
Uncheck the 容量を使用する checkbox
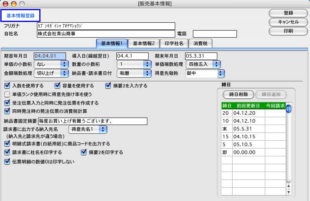pyautogui.click(x=57, y=85)
